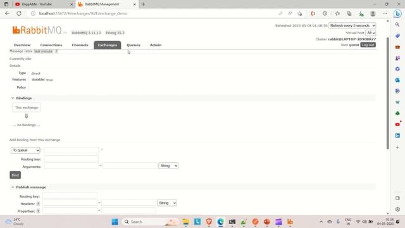The height and width of the screenshot is (228, 405).
Task: Open the RabbitMQ icon on the taskbar
Action: tap(290, 222)
